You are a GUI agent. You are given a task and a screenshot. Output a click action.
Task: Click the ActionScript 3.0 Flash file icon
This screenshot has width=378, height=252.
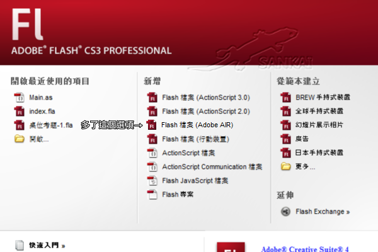click(152, 98)
